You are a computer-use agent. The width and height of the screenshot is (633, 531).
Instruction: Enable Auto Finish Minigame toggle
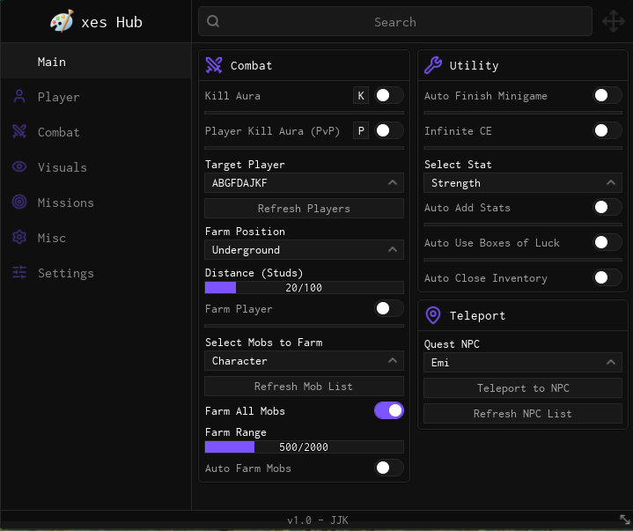point(607,96)
